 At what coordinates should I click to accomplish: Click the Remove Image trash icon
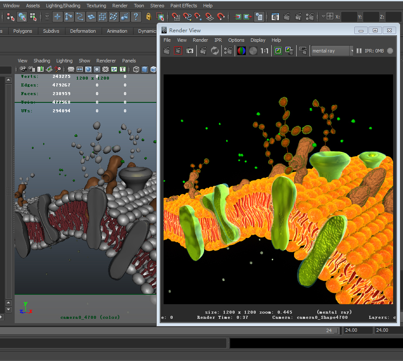point(290,51)
